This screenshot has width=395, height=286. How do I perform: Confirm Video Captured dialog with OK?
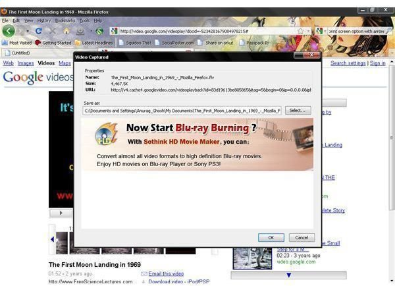pos(271,238)
